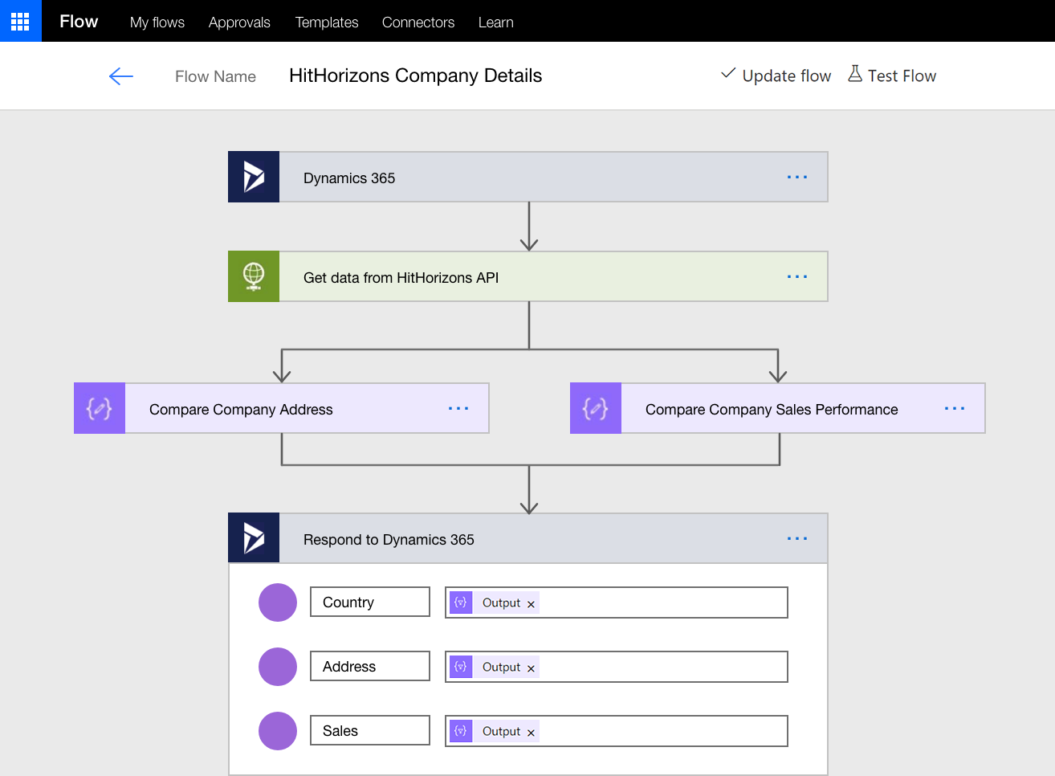The width and height of the screenshot is (1055, 776).
Task: Click the Sales field name box
Action: 370,730
